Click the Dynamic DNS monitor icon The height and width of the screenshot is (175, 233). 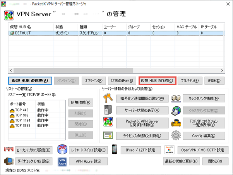pos(9,161)
